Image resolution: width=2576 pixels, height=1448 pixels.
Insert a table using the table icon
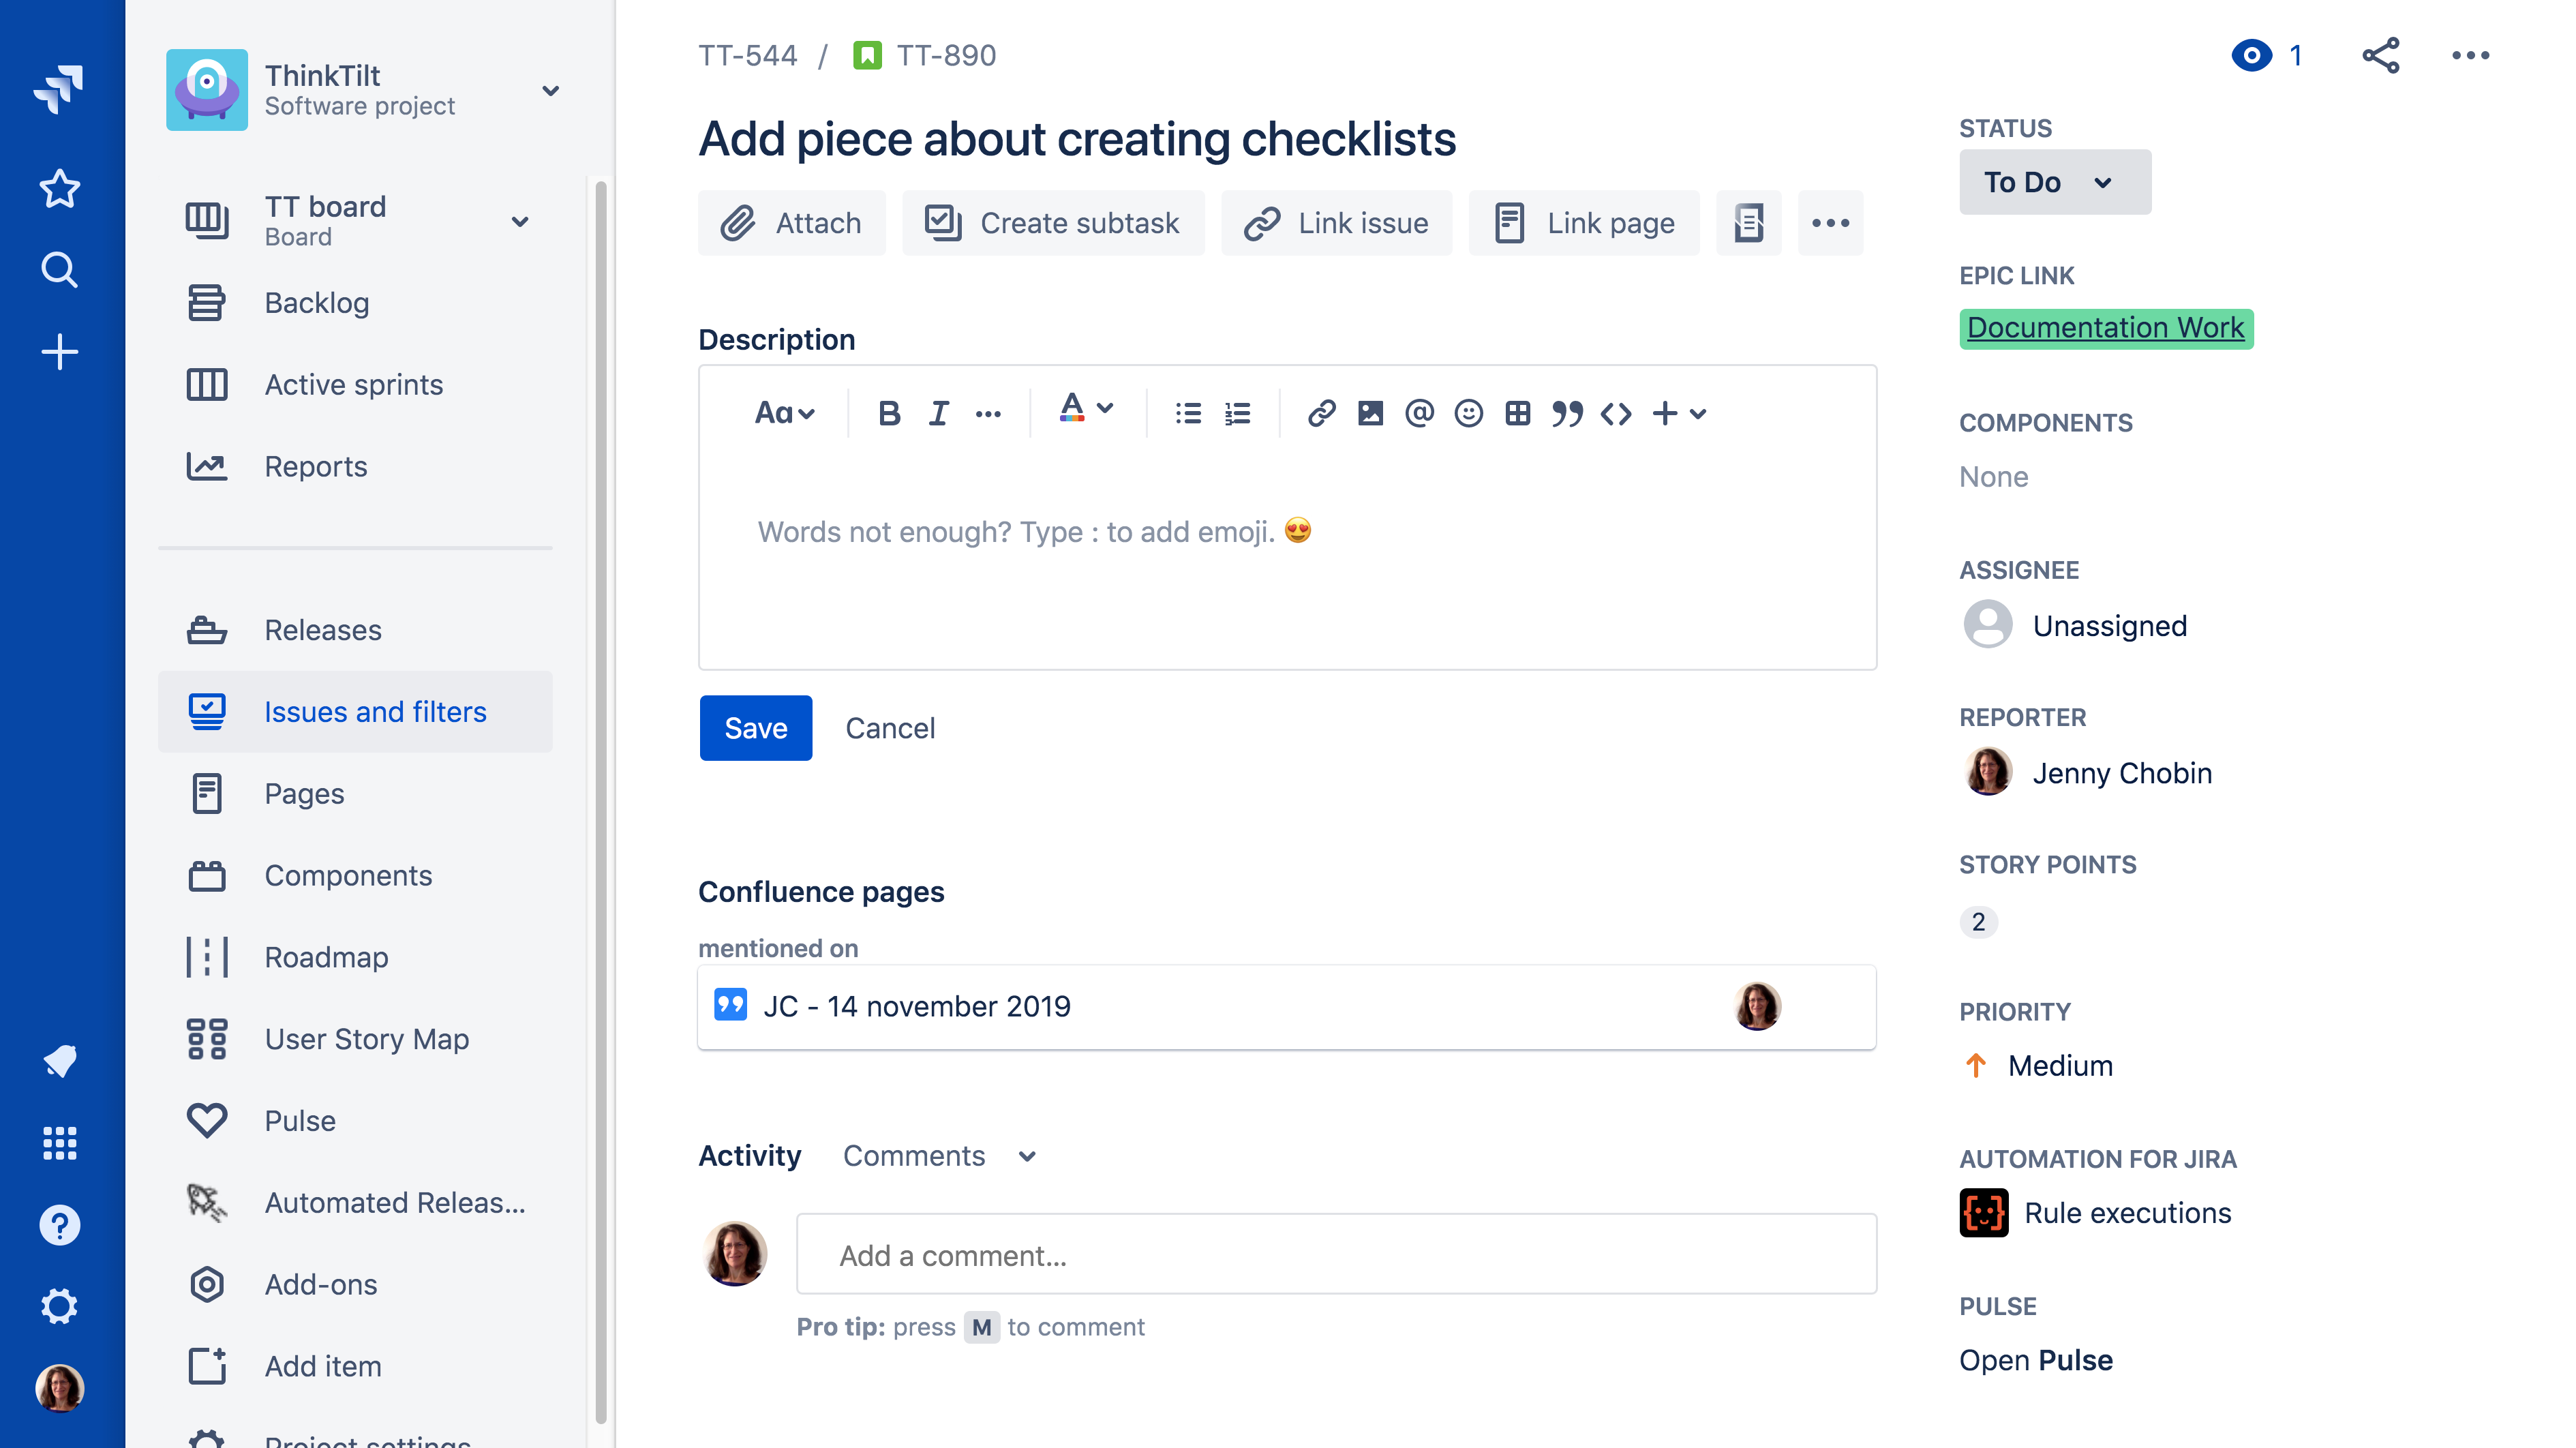tap(1517, 413)
